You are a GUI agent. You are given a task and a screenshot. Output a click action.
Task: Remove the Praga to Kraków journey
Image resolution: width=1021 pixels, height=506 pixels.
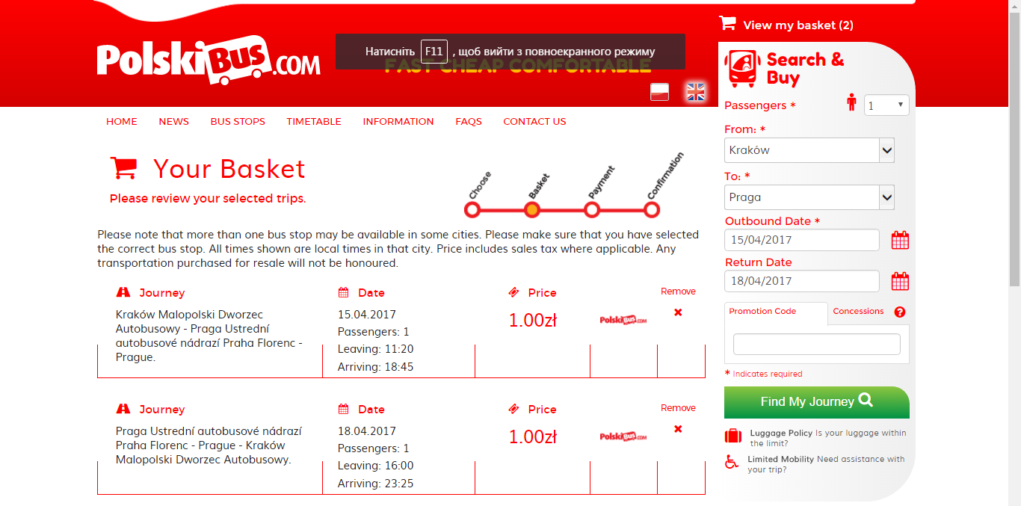[678, 429]
